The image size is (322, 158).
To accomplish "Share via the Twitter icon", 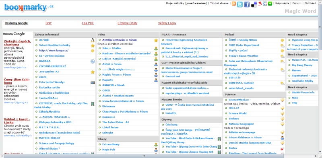I will click(239, 4).
